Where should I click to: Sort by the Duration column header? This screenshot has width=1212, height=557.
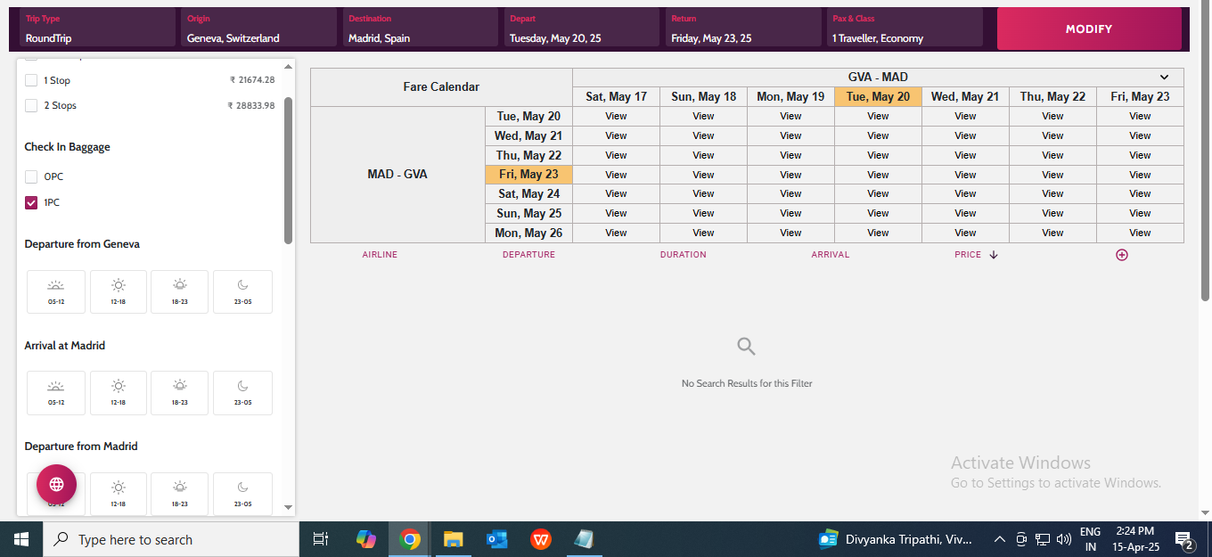[683, 255]
